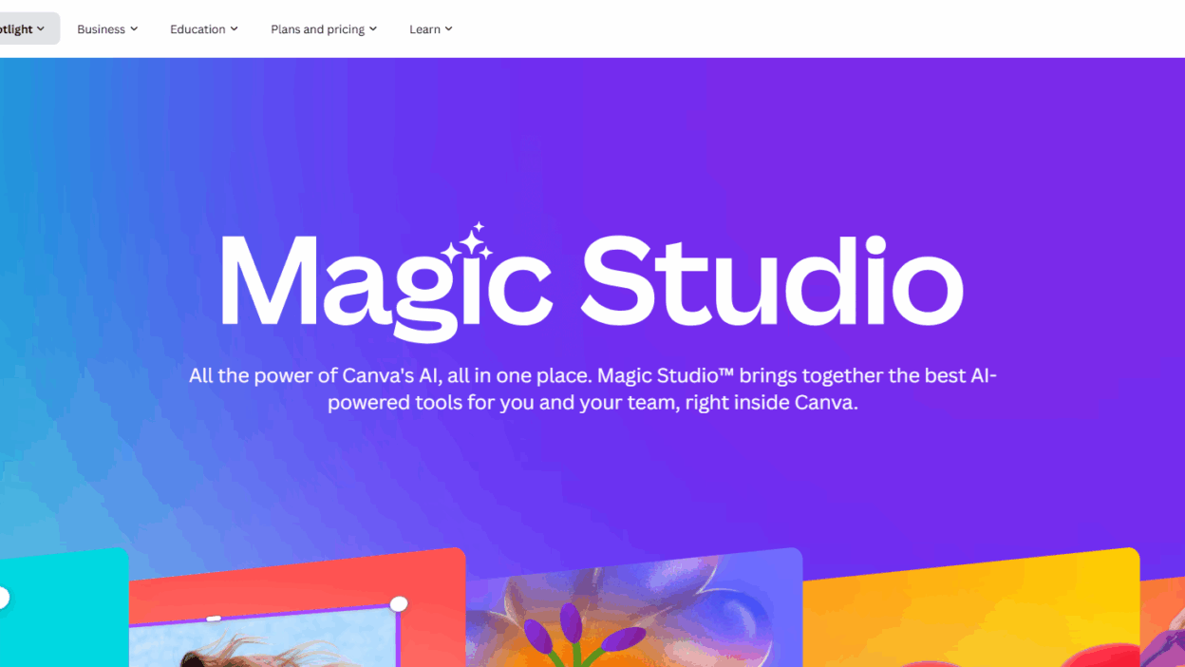Open the red photo editing card
Viewport: 1185px width, 667px height.
[297, 610]
